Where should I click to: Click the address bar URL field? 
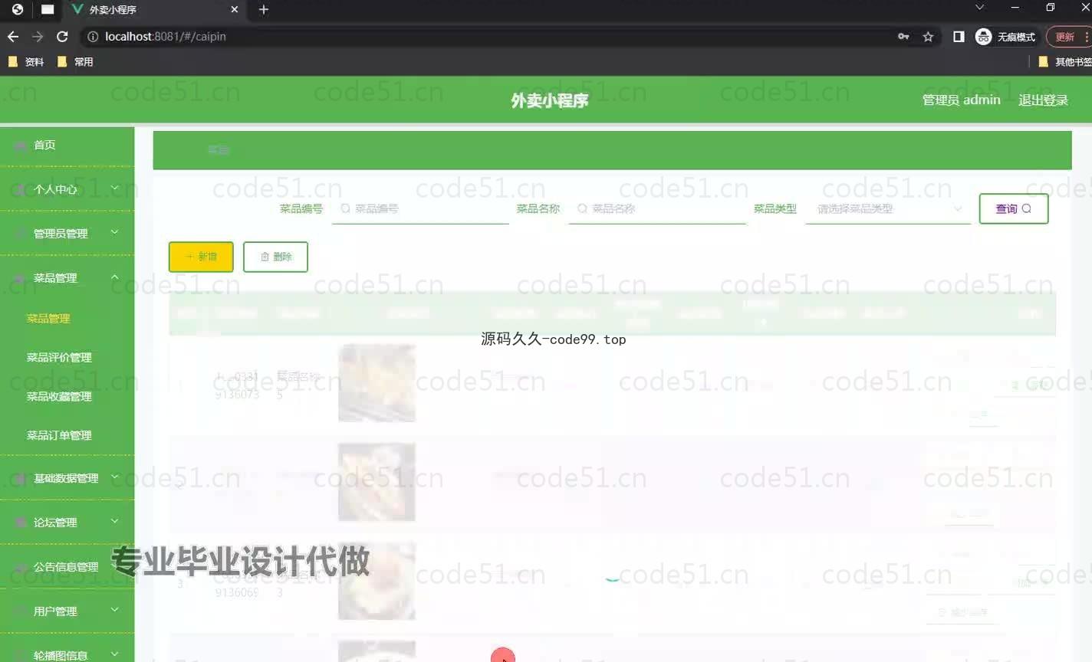point(491,36)
